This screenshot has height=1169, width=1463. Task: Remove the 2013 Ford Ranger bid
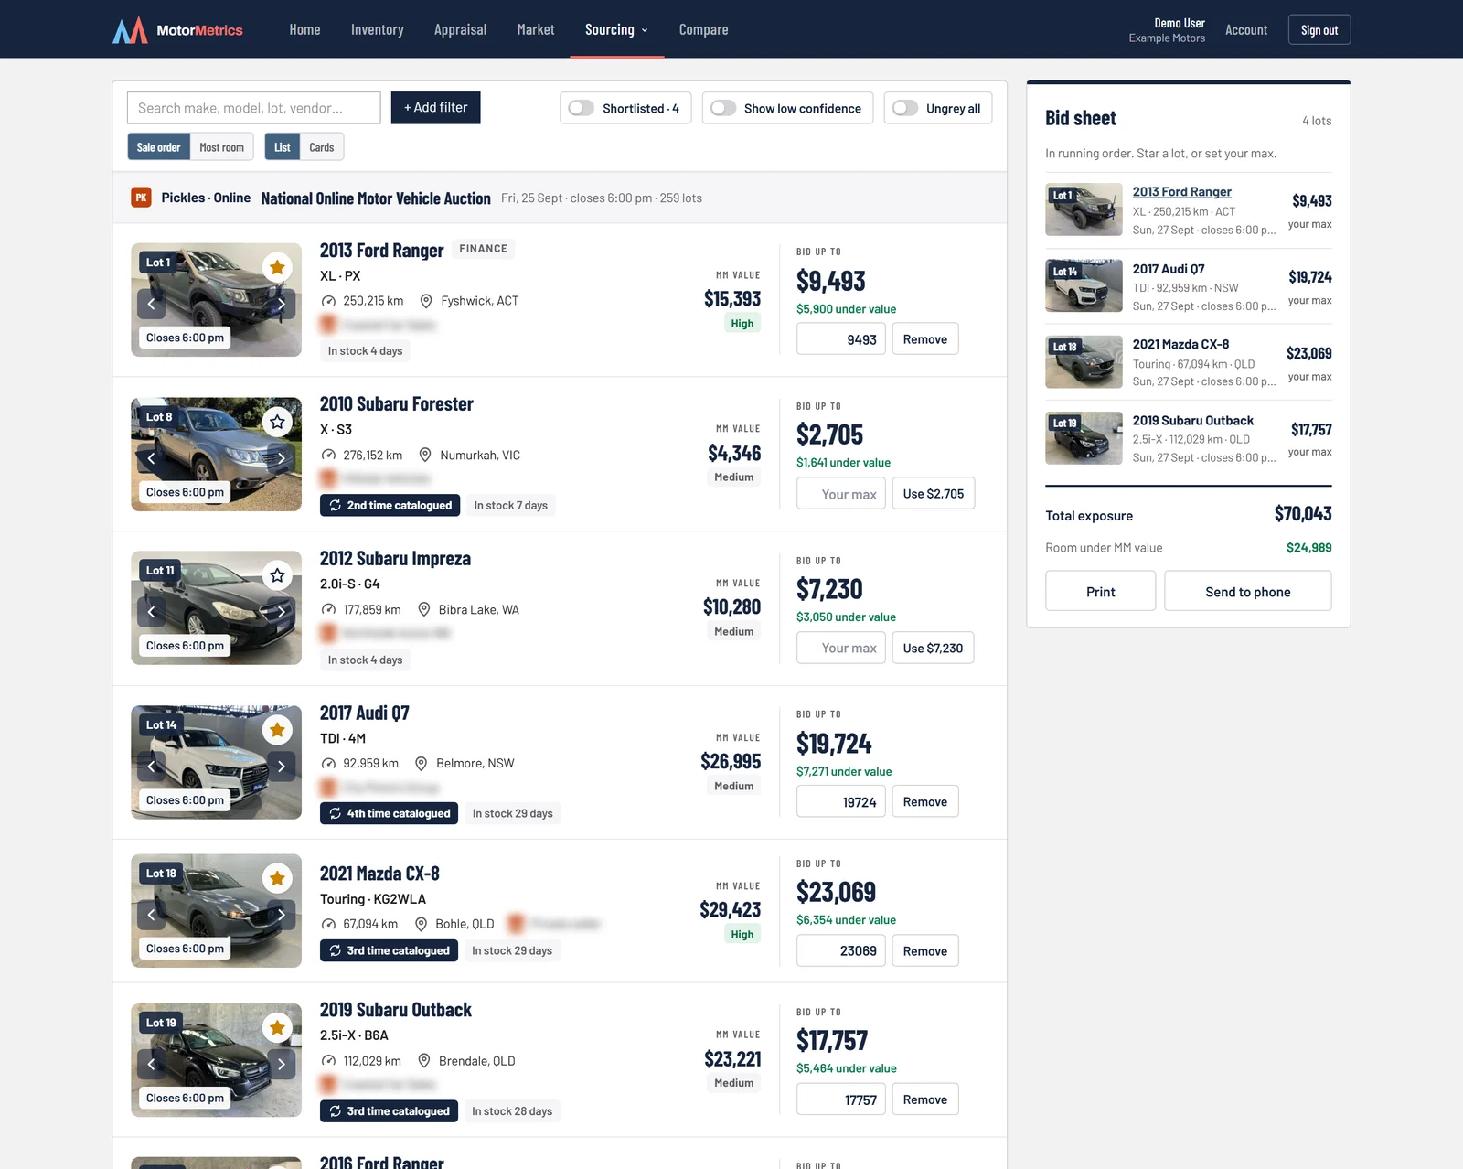pyautogui.click(x=925, y=339)
